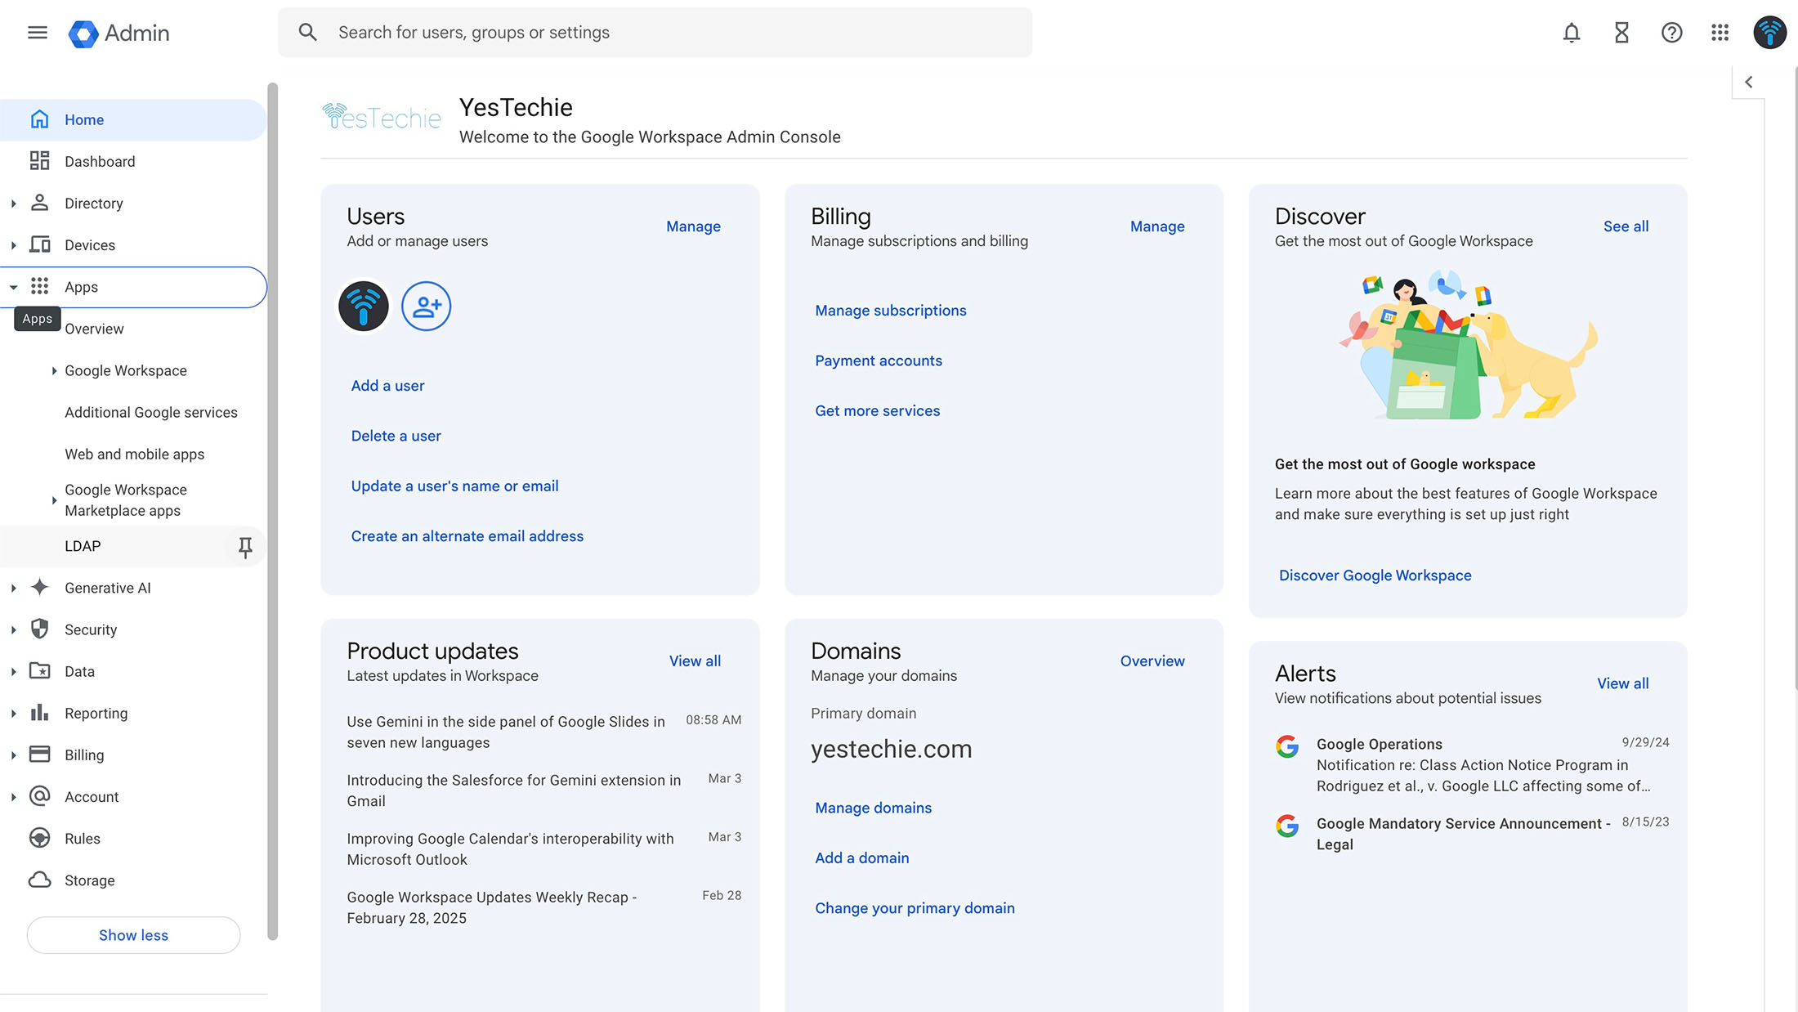Expand the sidebar Billing section arrow

tap(13, 755)
